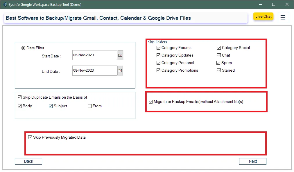Disable Migrate or Backup Email(s) without Attachment
This screenshot has height=172, width=294.
[150, 102]
